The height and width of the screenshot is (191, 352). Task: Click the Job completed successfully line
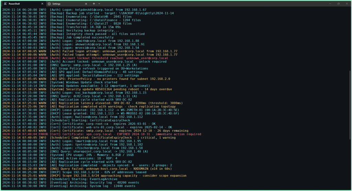(58, 38)
